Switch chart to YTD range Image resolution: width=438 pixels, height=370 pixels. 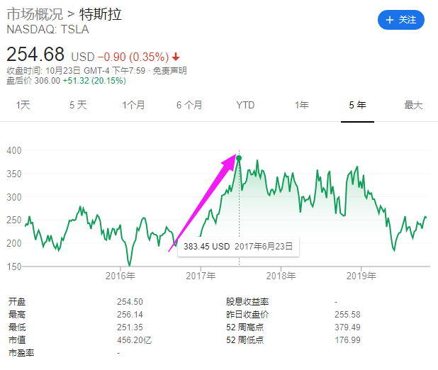245,105
